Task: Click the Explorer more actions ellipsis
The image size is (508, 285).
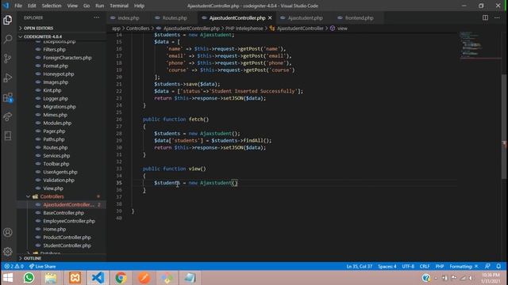Action: point(97,17)
